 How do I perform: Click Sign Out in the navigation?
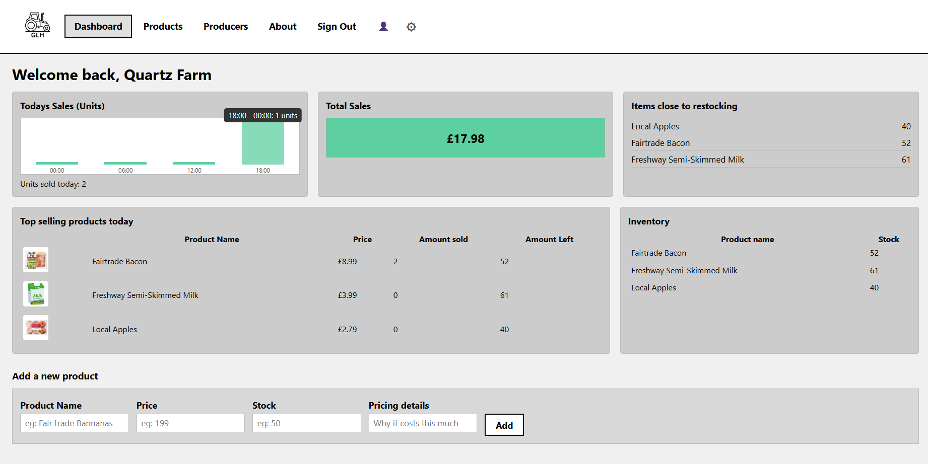[x=337, y=26]
